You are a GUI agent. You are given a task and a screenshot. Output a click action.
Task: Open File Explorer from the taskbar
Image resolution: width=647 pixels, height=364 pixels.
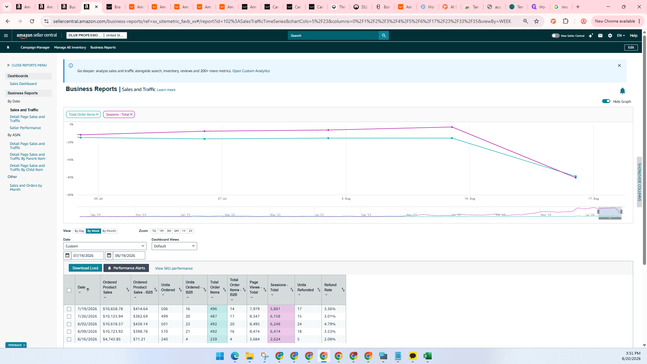(x=249, y=356)
